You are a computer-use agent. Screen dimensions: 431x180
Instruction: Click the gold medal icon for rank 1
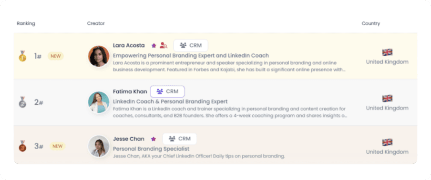22,56
